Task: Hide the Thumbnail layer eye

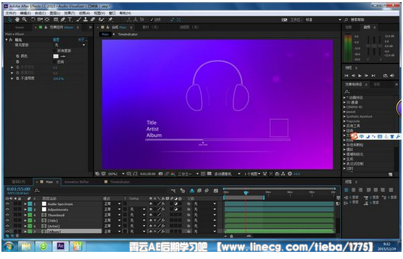Action: pos(7,215)
